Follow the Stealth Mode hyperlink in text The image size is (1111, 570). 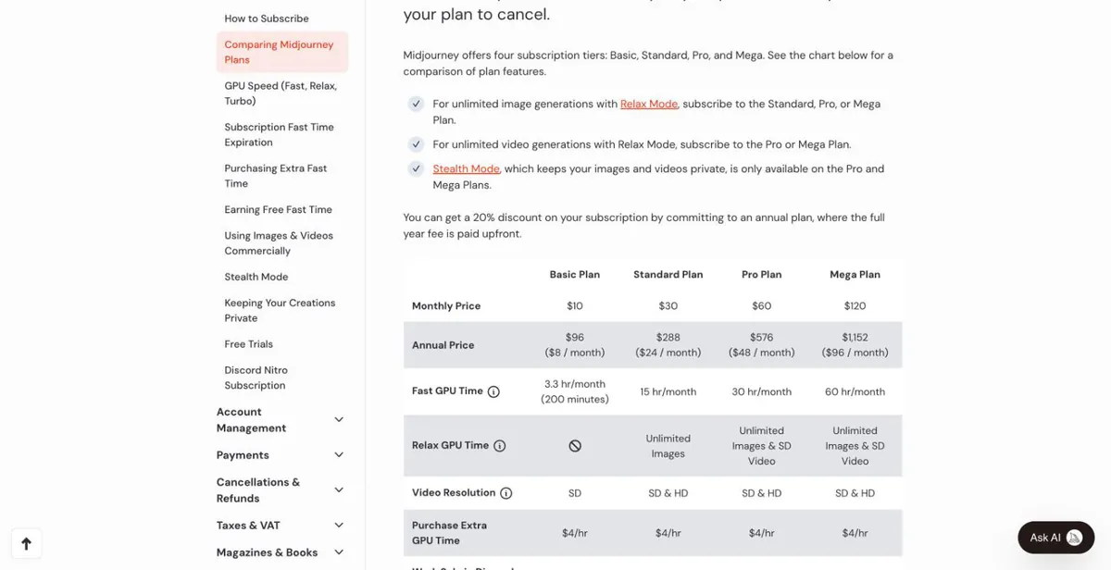466,169
